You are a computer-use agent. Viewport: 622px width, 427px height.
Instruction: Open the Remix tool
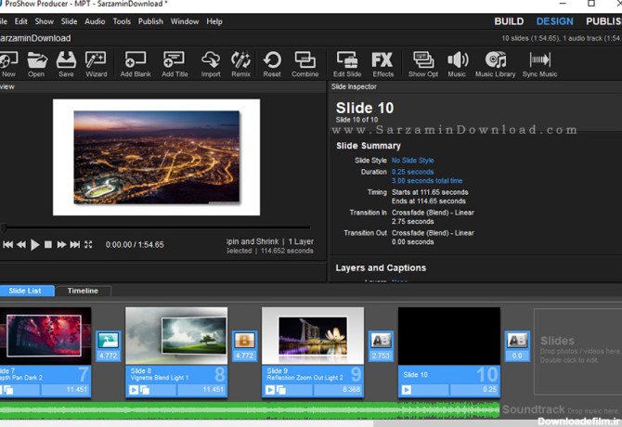tap(240, 62)
